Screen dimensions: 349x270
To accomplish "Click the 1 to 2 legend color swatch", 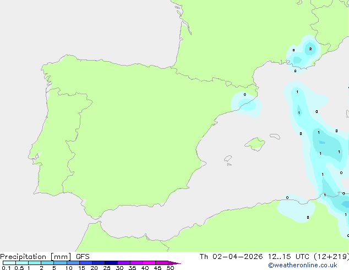I will coord(35,263).
